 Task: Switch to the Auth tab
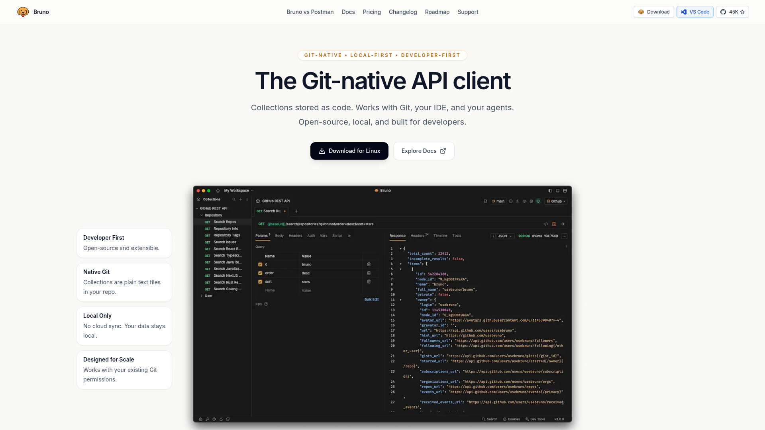[x=311, y=236]
